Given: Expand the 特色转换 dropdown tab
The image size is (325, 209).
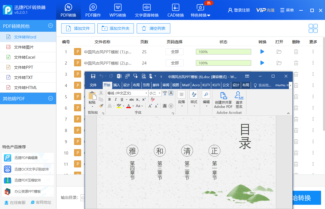Looking at the screenshot, I should pyautogui.click(x=200, y=10).
